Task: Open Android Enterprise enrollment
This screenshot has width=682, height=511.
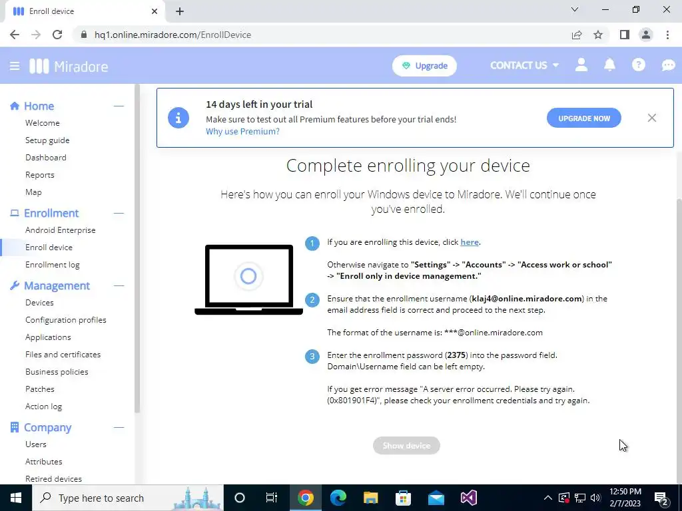Action: click(x=61, y=230)
